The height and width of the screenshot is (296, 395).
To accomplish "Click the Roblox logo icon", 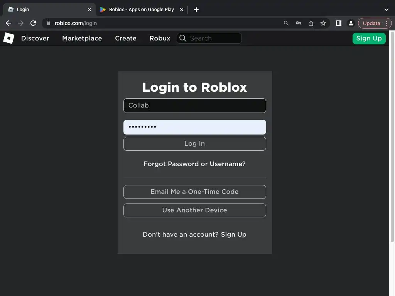I will (9, 38).
